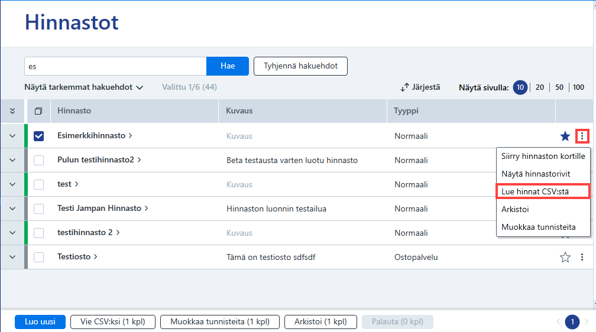This screenshot has width=596, height=332.
Task: Check the Pulun testihinnasto2 checkbox
Action: (x=39, y=160)
